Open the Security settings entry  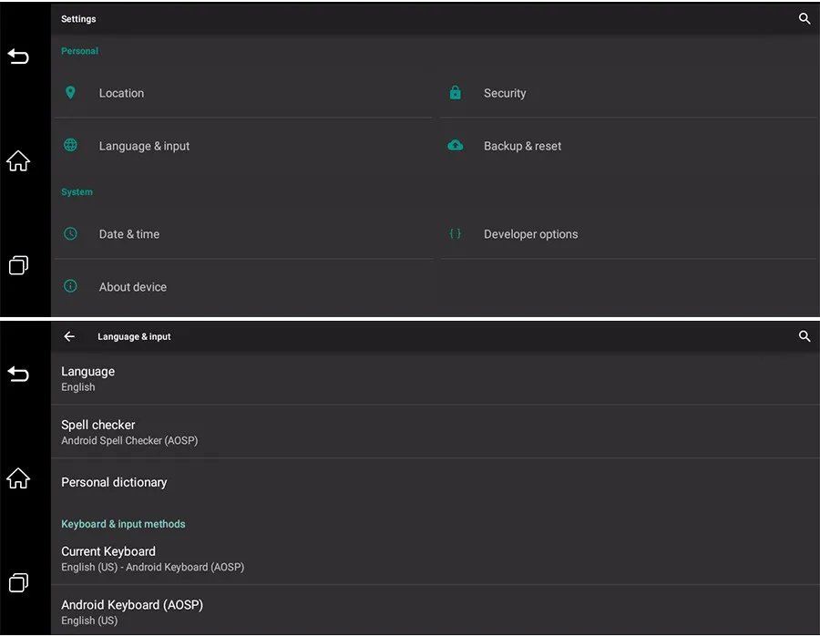point(505,93)
